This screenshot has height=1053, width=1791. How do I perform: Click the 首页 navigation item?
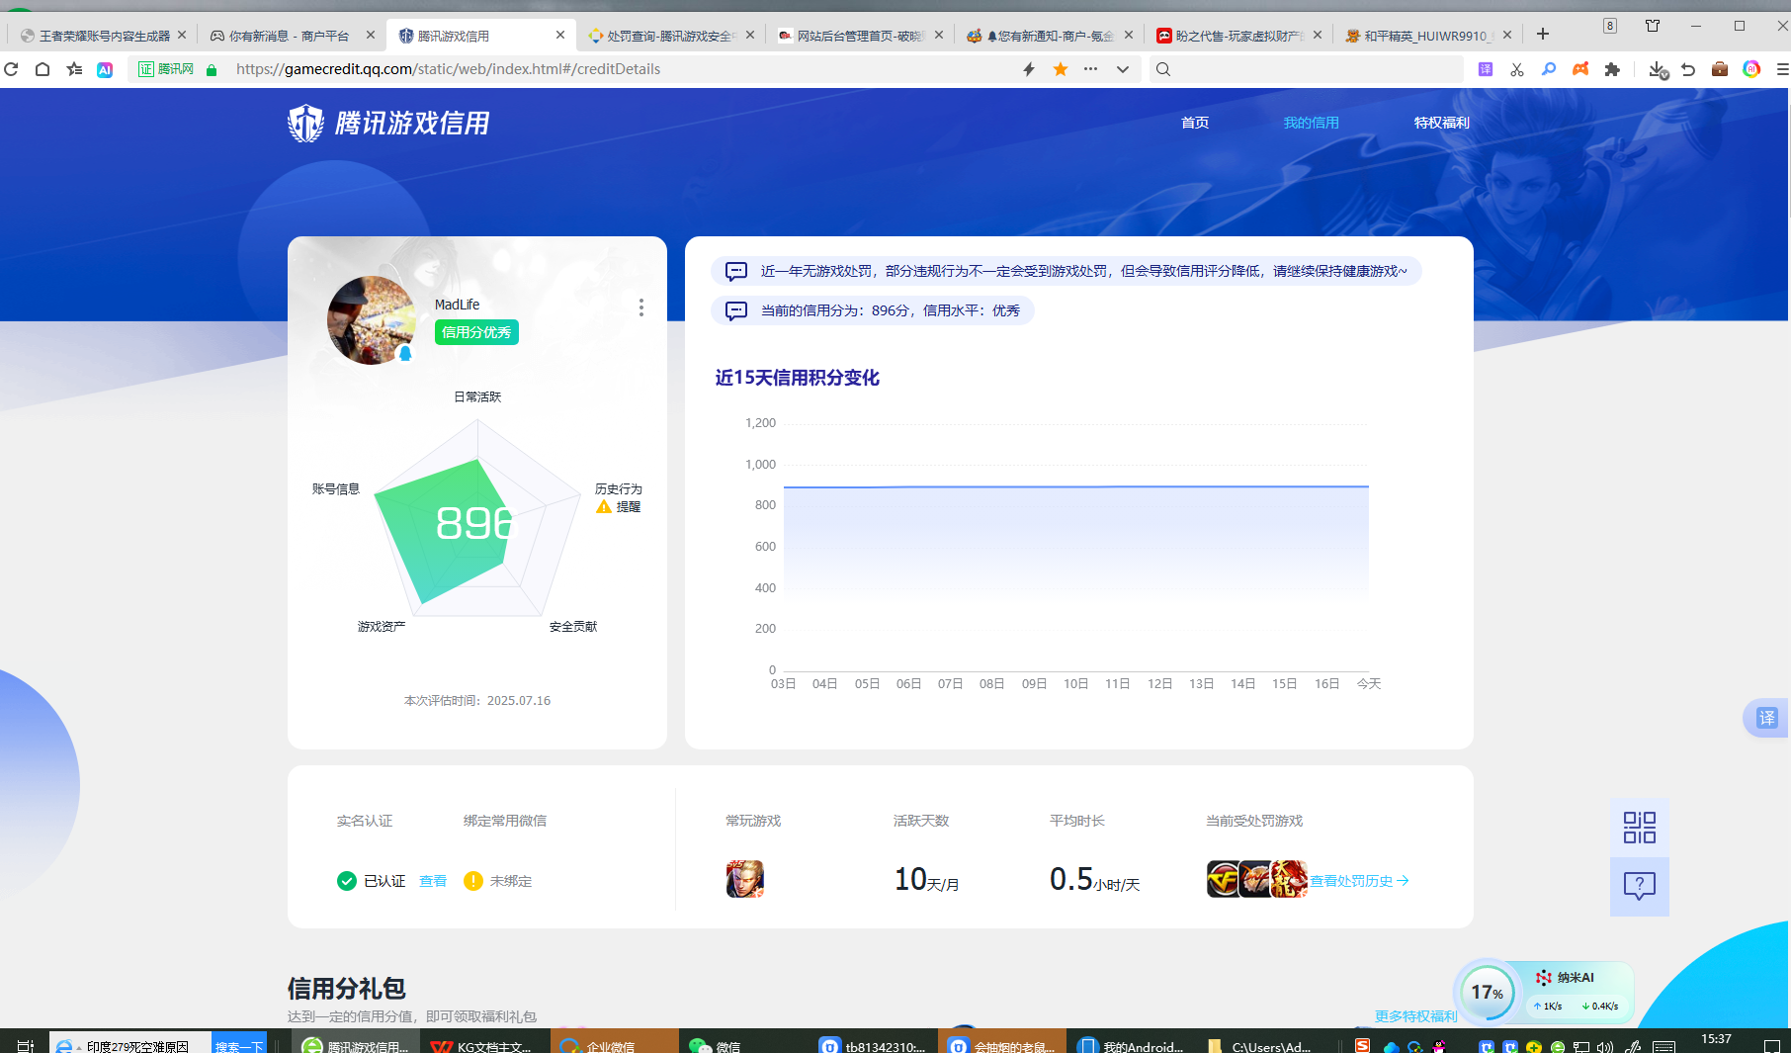tap(1195, 123)
